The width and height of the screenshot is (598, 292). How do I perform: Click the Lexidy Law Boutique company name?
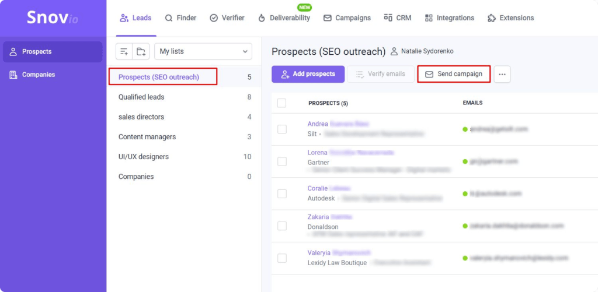click(x=337, y=263)
